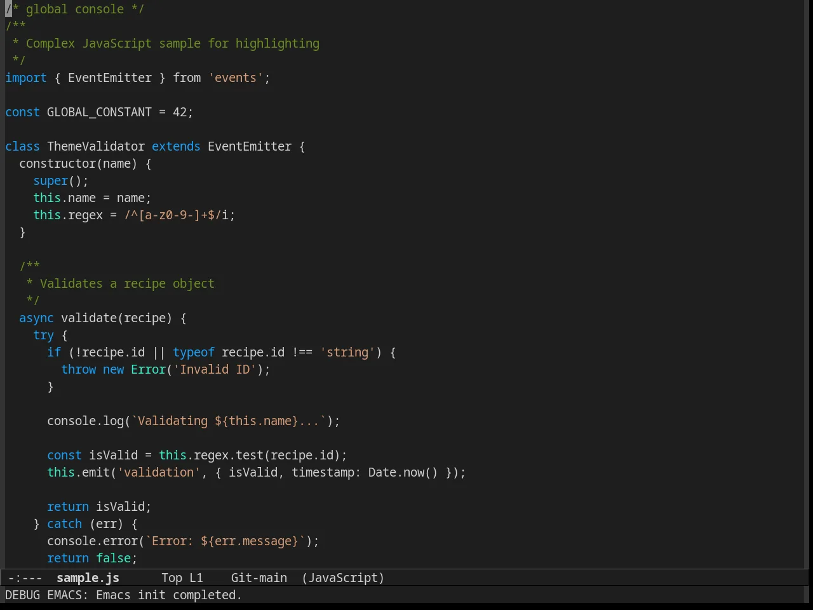This screenshot has height=610, width=813.
Task: Click Date.now() in the emit call
Action: click(x=403, y=472)
